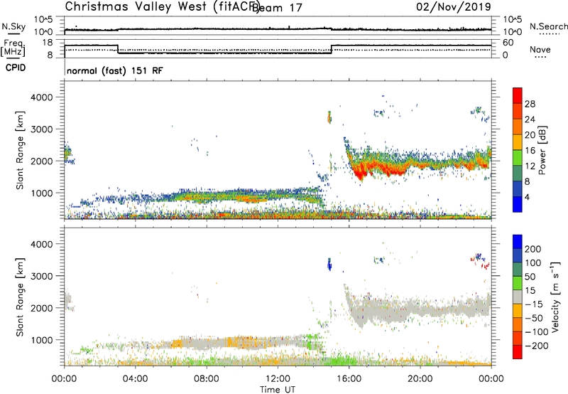Viewport: 568px width, 394px height.
Task: Select the 'N.Sky' legend label
Action: (13, 26)
